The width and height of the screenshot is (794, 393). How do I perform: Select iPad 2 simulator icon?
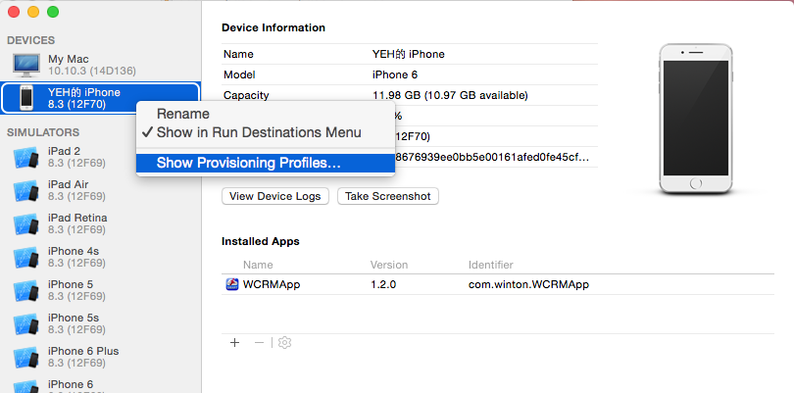[26, 158]
